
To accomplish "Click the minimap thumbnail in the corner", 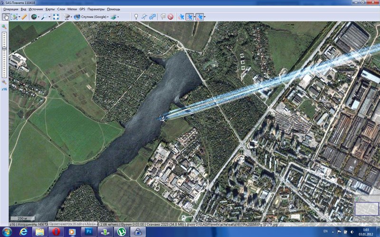I will click(366, 208).
